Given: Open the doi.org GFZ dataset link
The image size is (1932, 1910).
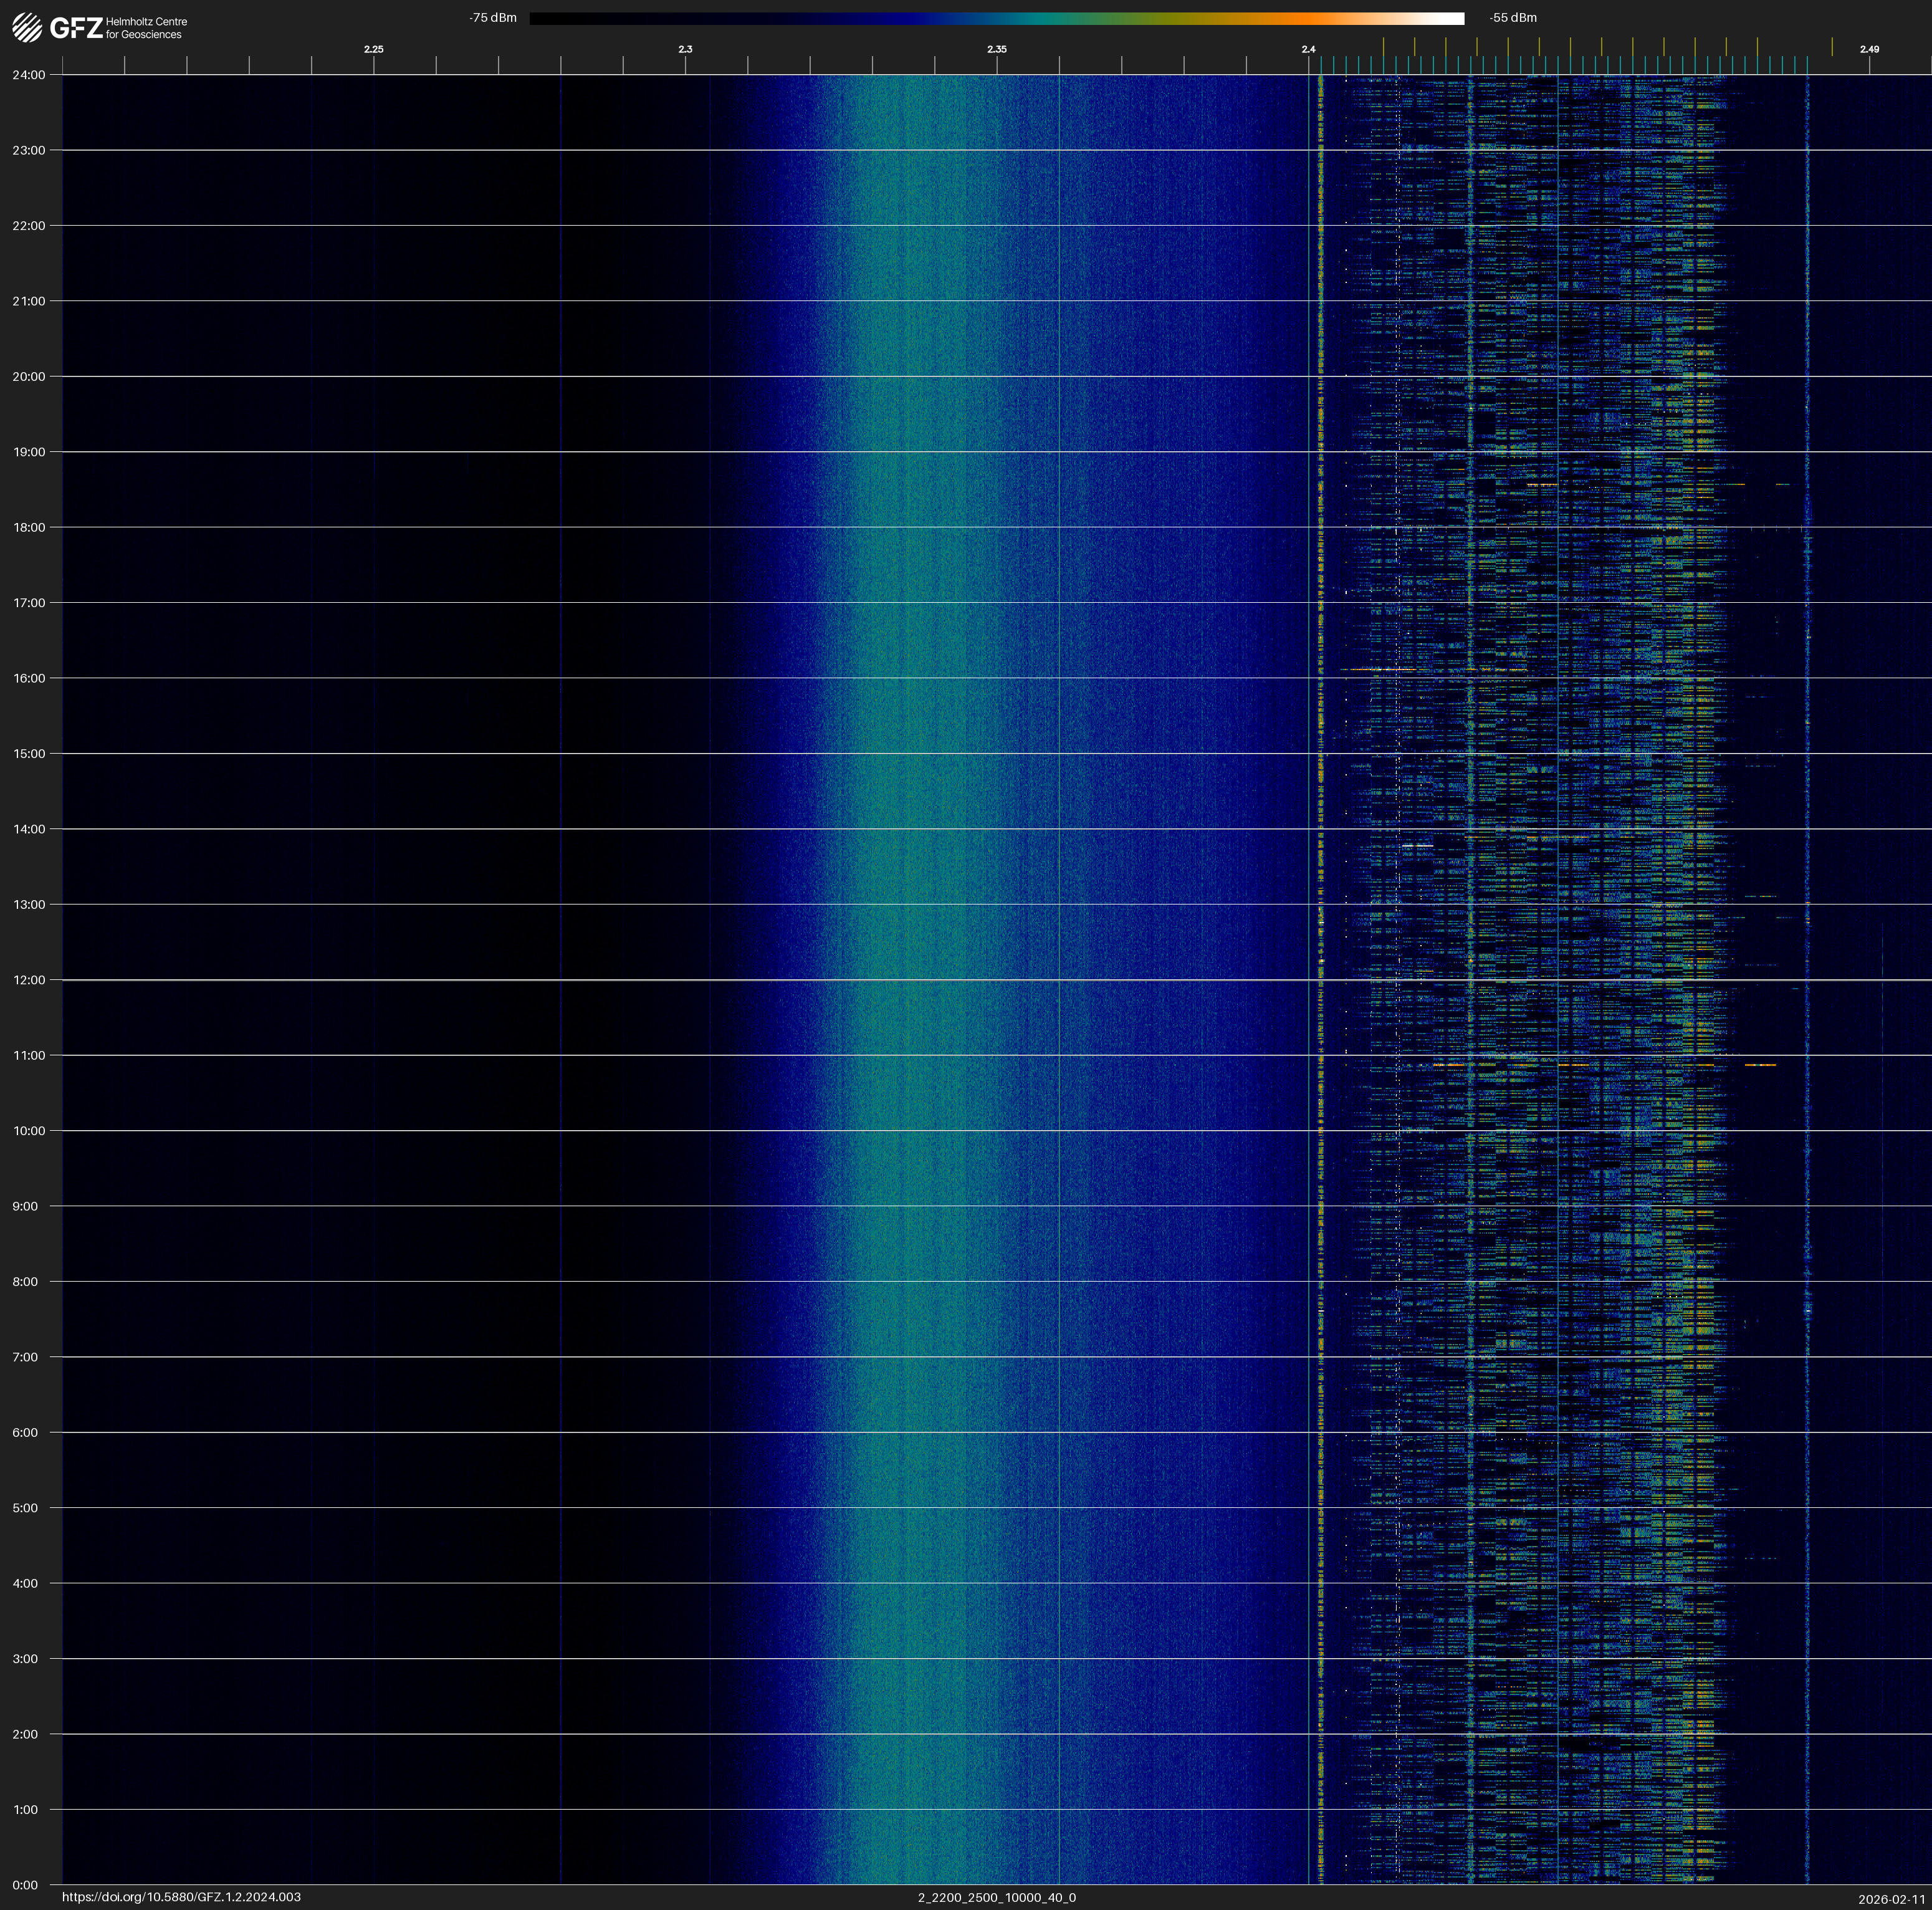Looking at the screenshot, I should tap(181, 1897).
